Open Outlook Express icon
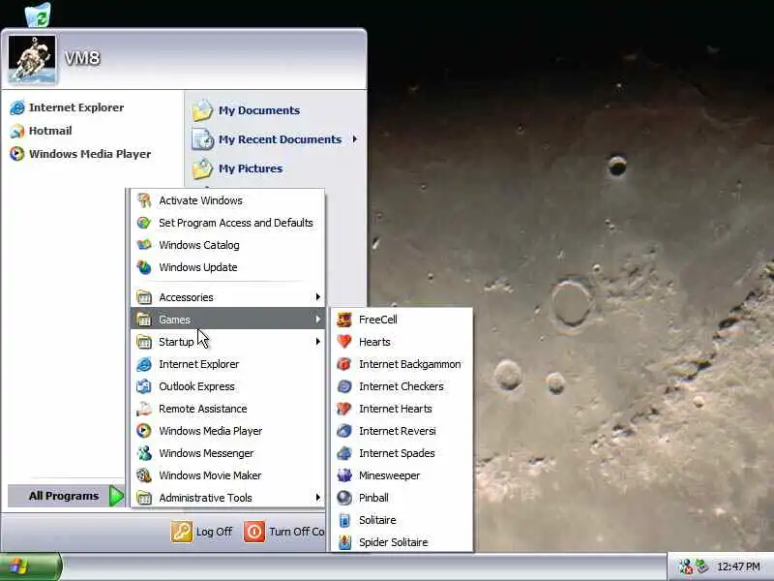Screen dimensions: 774x581 [143, 386]
